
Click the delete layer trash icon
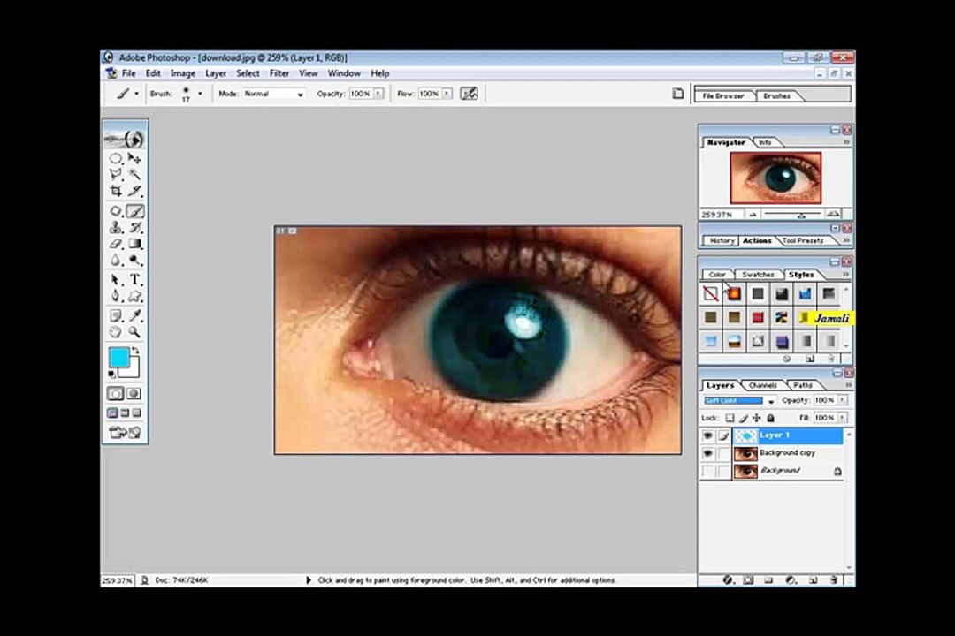(x=833, y=580)
